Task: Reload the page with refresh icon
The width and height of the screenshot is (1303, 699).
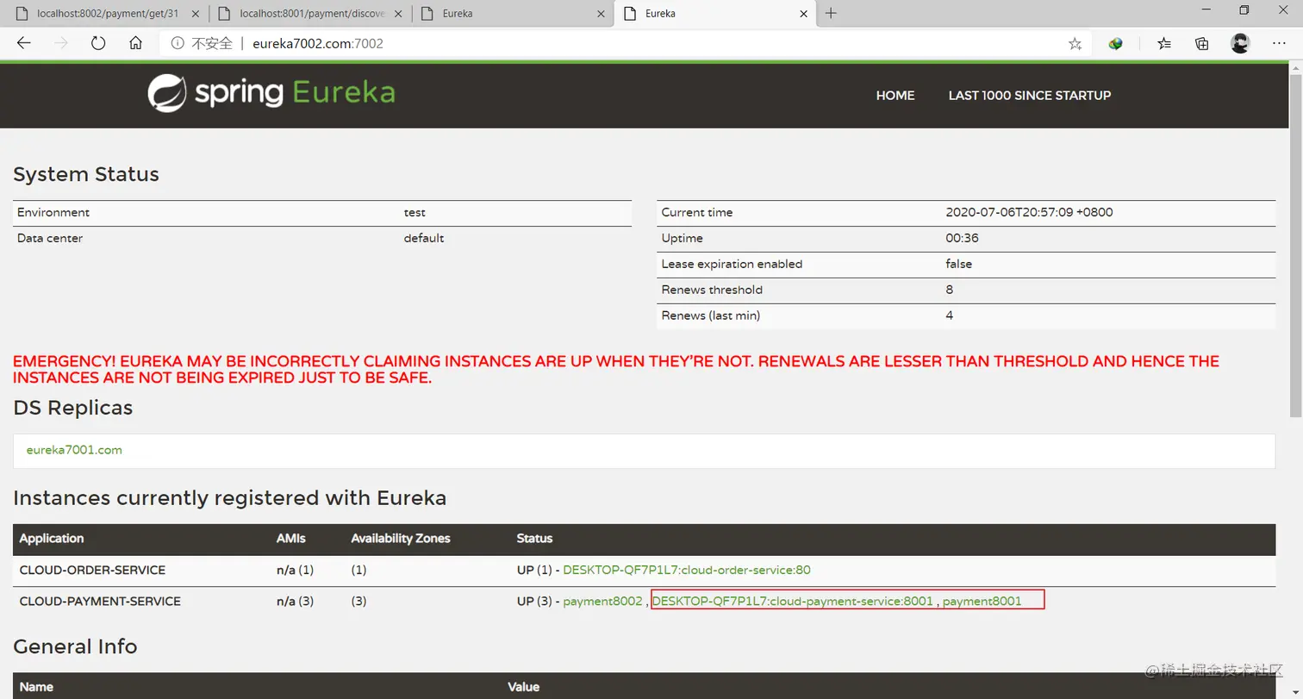Action: click(x=98, y=43)
